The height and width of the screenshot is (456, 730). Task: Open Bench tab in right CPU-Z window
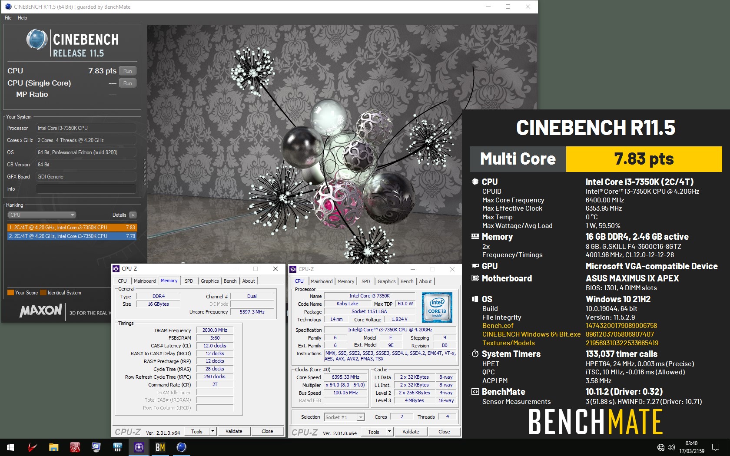pyautogui.click(x=407, y=281)
